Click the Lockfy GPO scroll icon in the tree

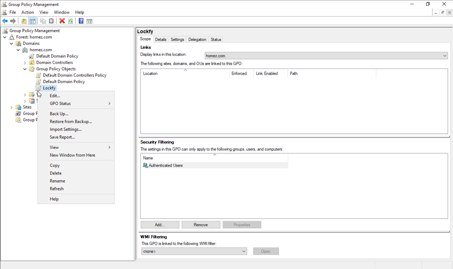(x=38, y=88)
